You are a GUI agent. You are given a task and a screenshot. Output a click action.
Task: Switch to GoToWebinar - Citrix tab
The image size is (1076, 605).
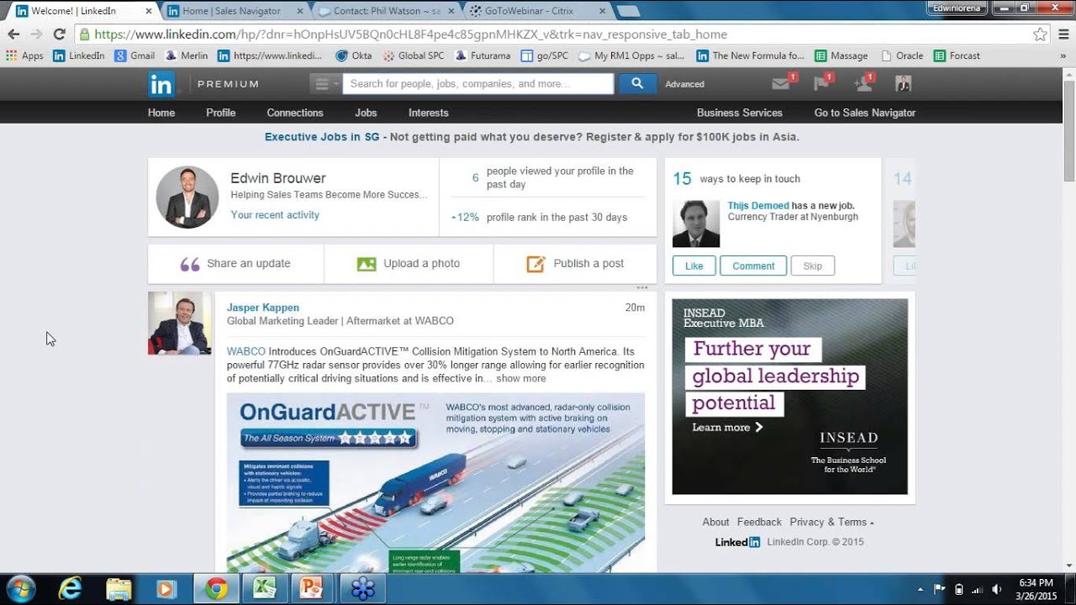538,11
